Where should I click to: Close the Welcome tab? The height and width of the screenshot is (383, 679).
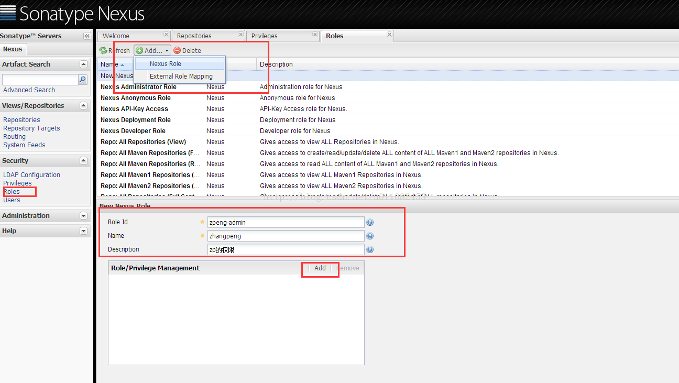pos(166,35)
